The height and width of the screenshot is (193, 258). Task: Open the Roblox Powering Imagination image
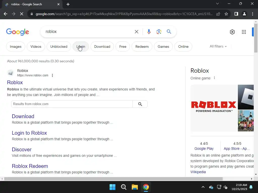214,108
